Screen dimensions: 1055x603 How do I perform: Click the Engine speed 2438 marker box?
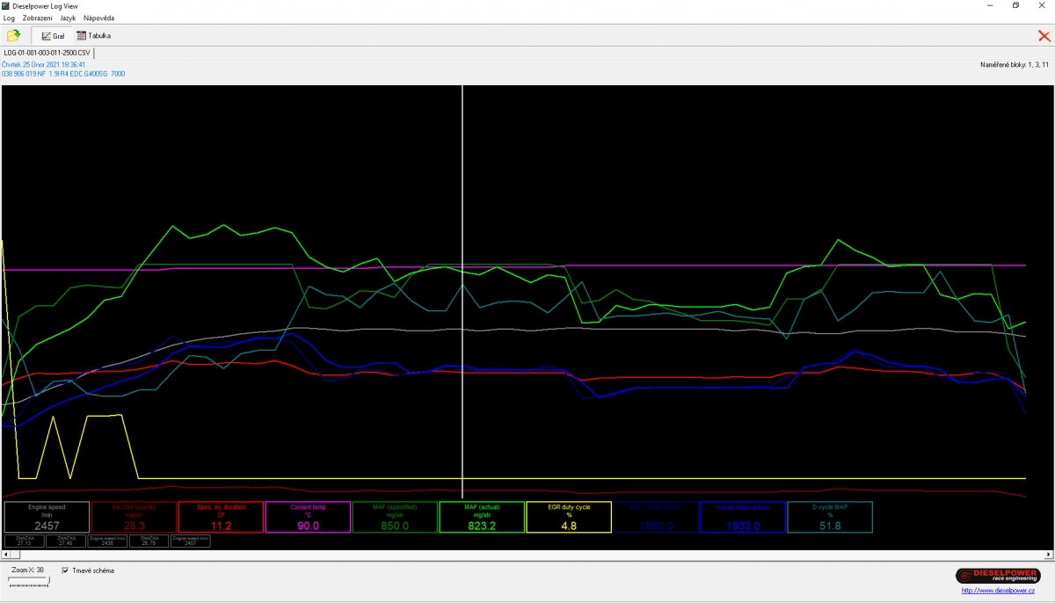pyautogui.click(x=108, y=541)
